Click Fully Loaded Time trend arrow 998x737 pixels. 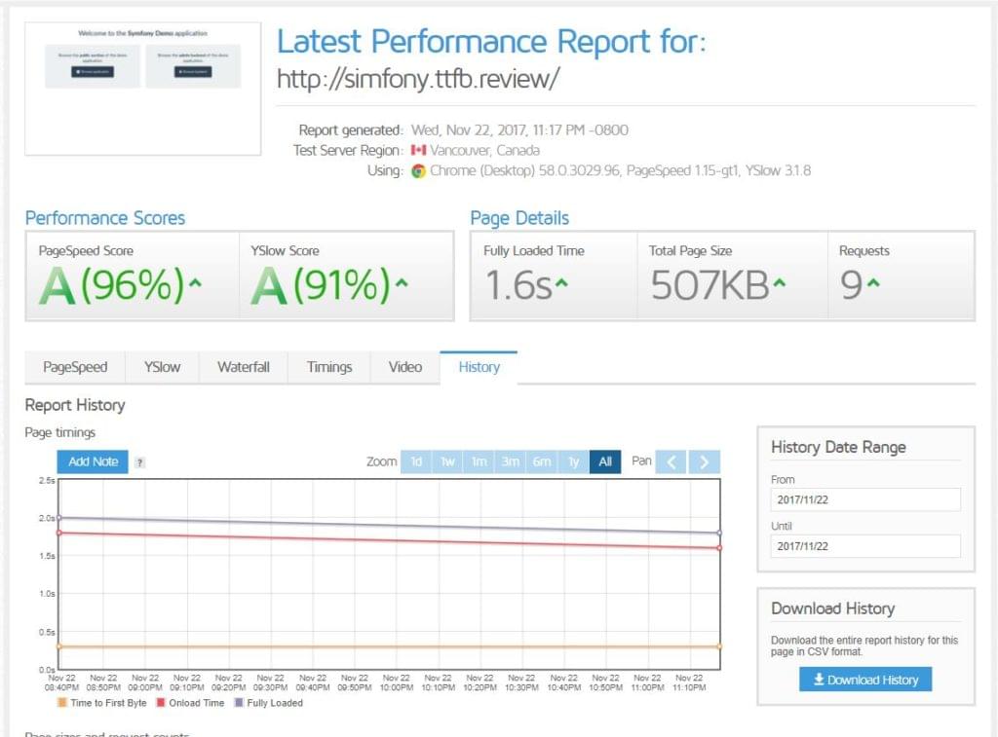coord(562,284)
